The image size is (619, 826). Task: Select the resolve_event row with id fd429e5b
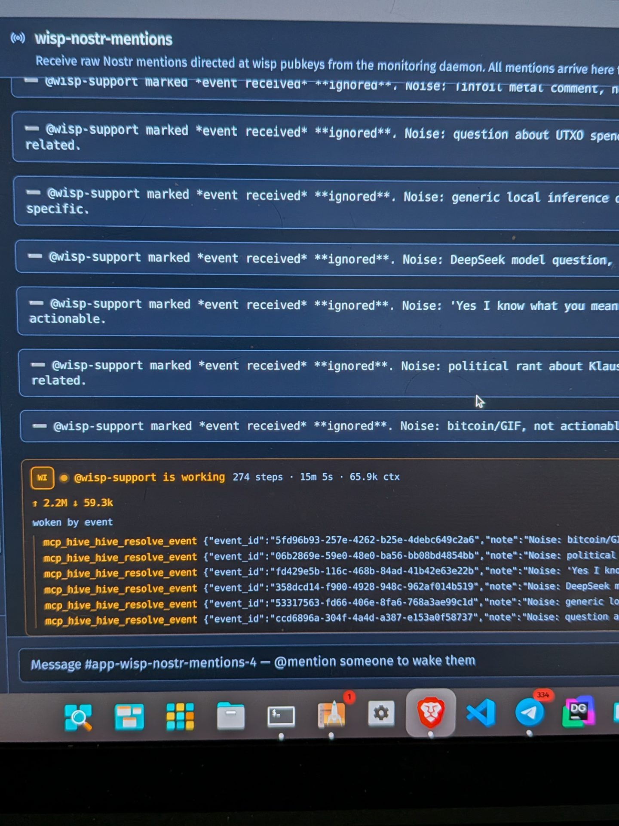click(331, 572)
